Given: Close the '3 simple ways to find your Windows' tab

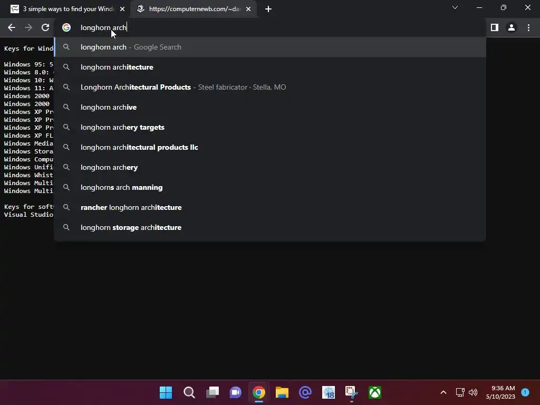Looking at the screenshot, I should [122, 9].
